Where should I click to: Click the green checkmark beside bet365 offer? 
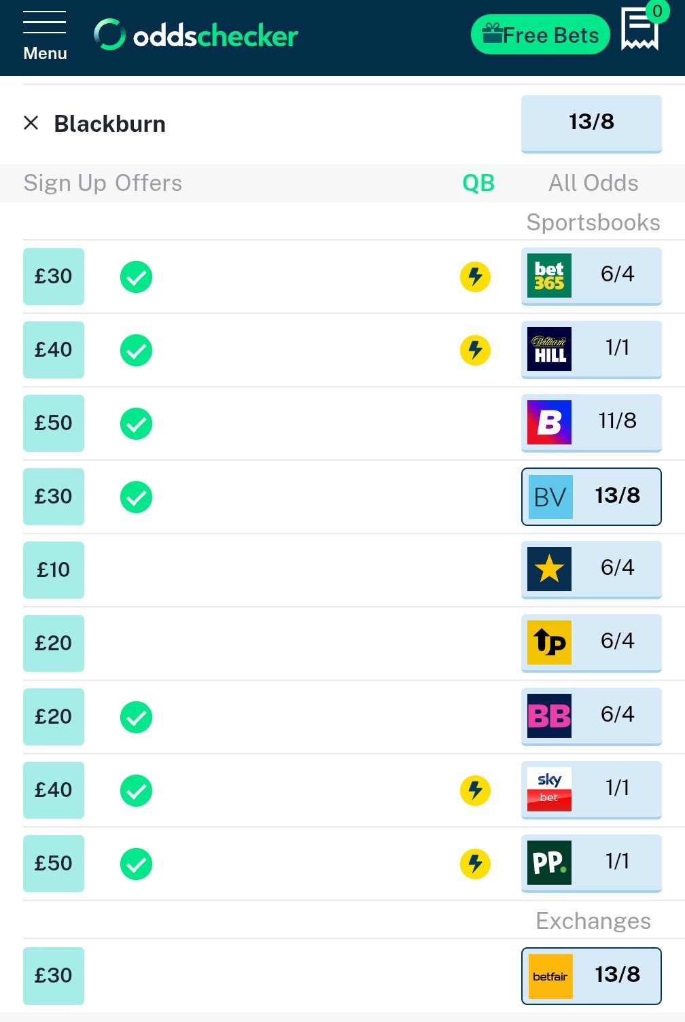[136, 277]
